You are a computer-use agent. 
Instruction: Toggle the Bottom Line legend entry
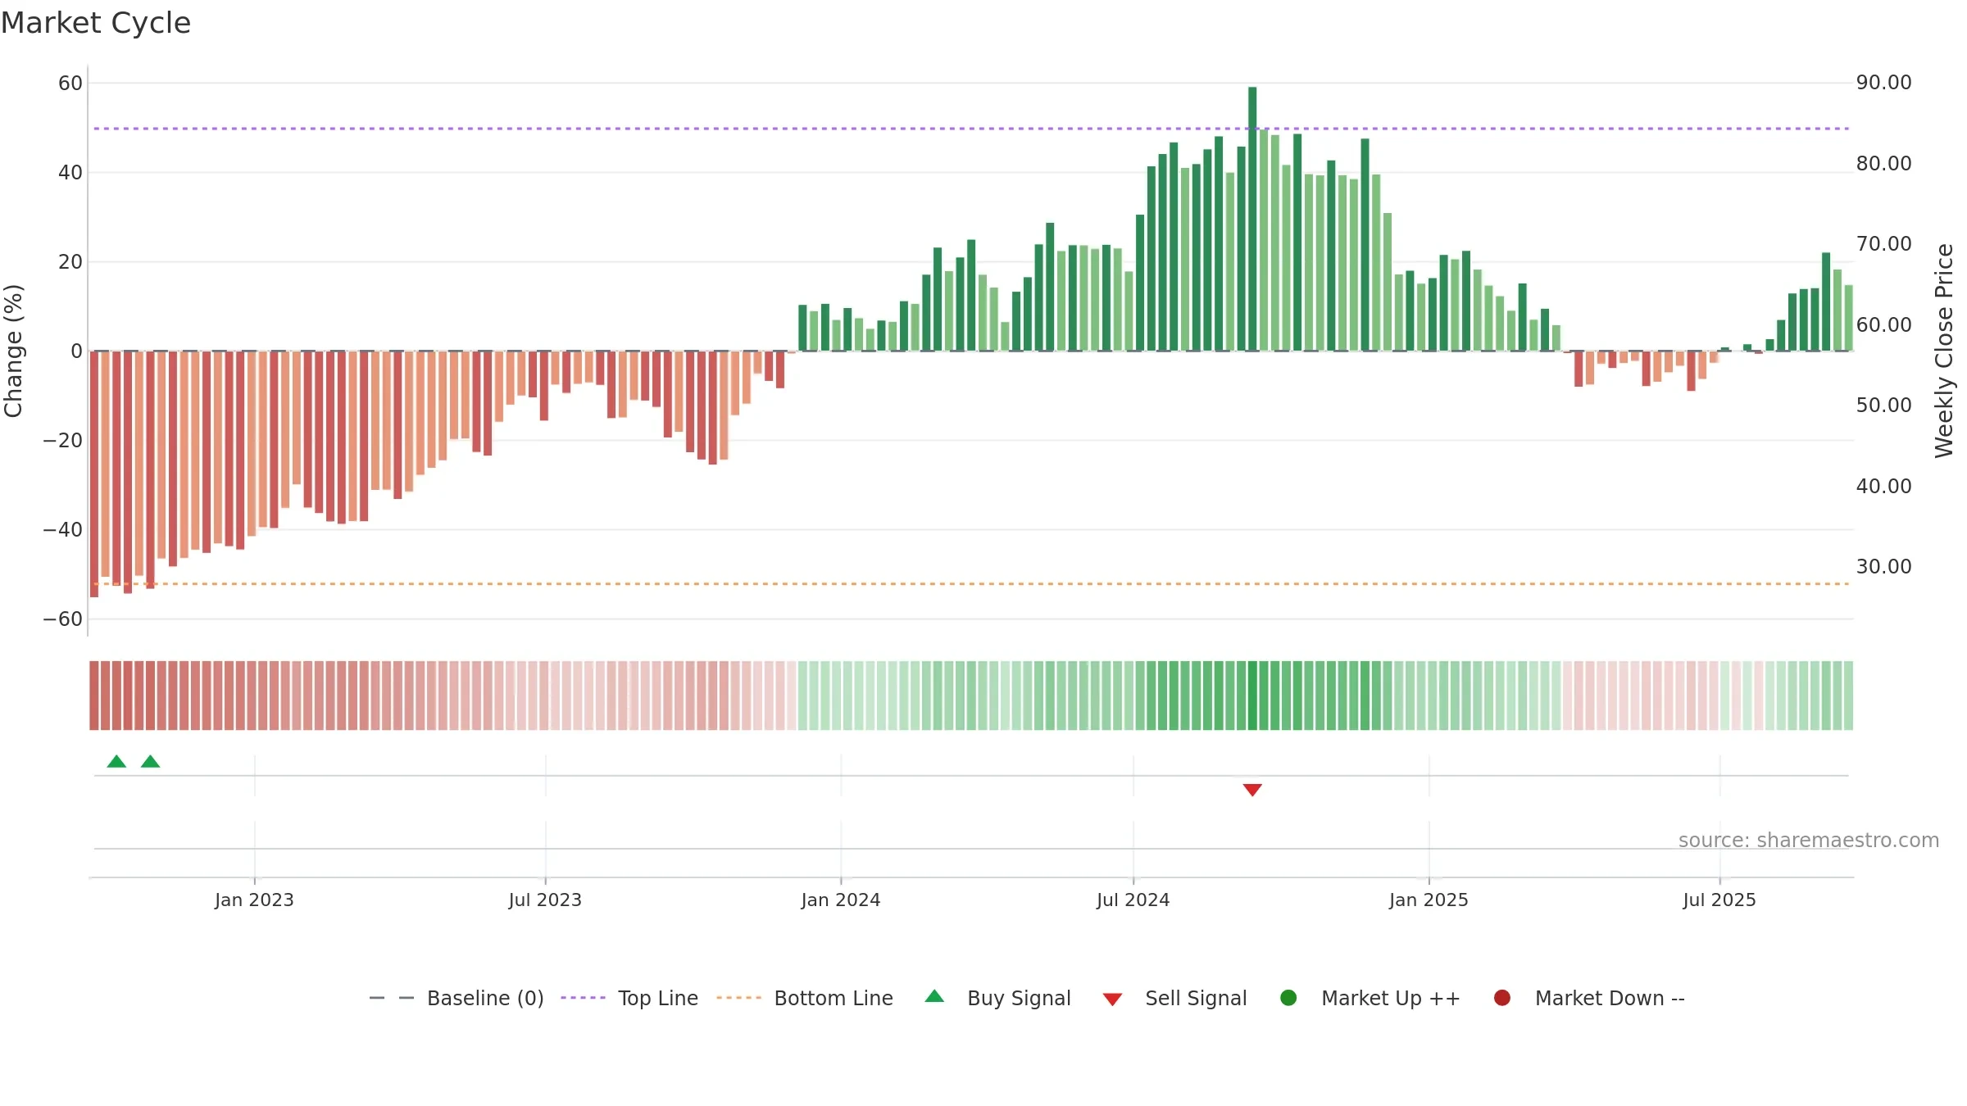[805, 998]
